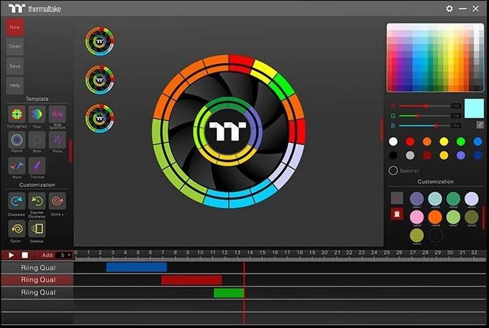The width and height of the screenshot is (489, 328).
Task: Click the eyedropper icon beside the B slider
Action: [480, 125]
